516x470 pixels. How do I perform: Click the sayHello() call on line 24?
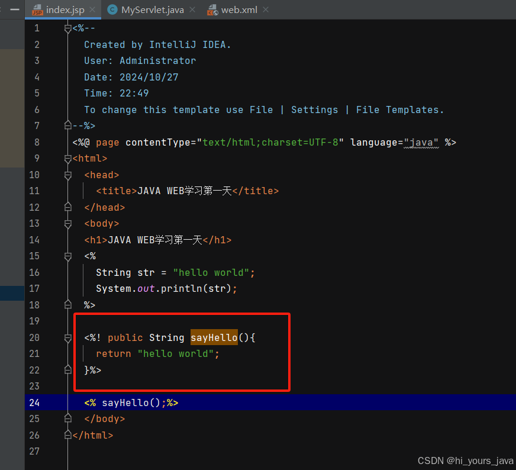pyautogui.click(x=131, y=403)
